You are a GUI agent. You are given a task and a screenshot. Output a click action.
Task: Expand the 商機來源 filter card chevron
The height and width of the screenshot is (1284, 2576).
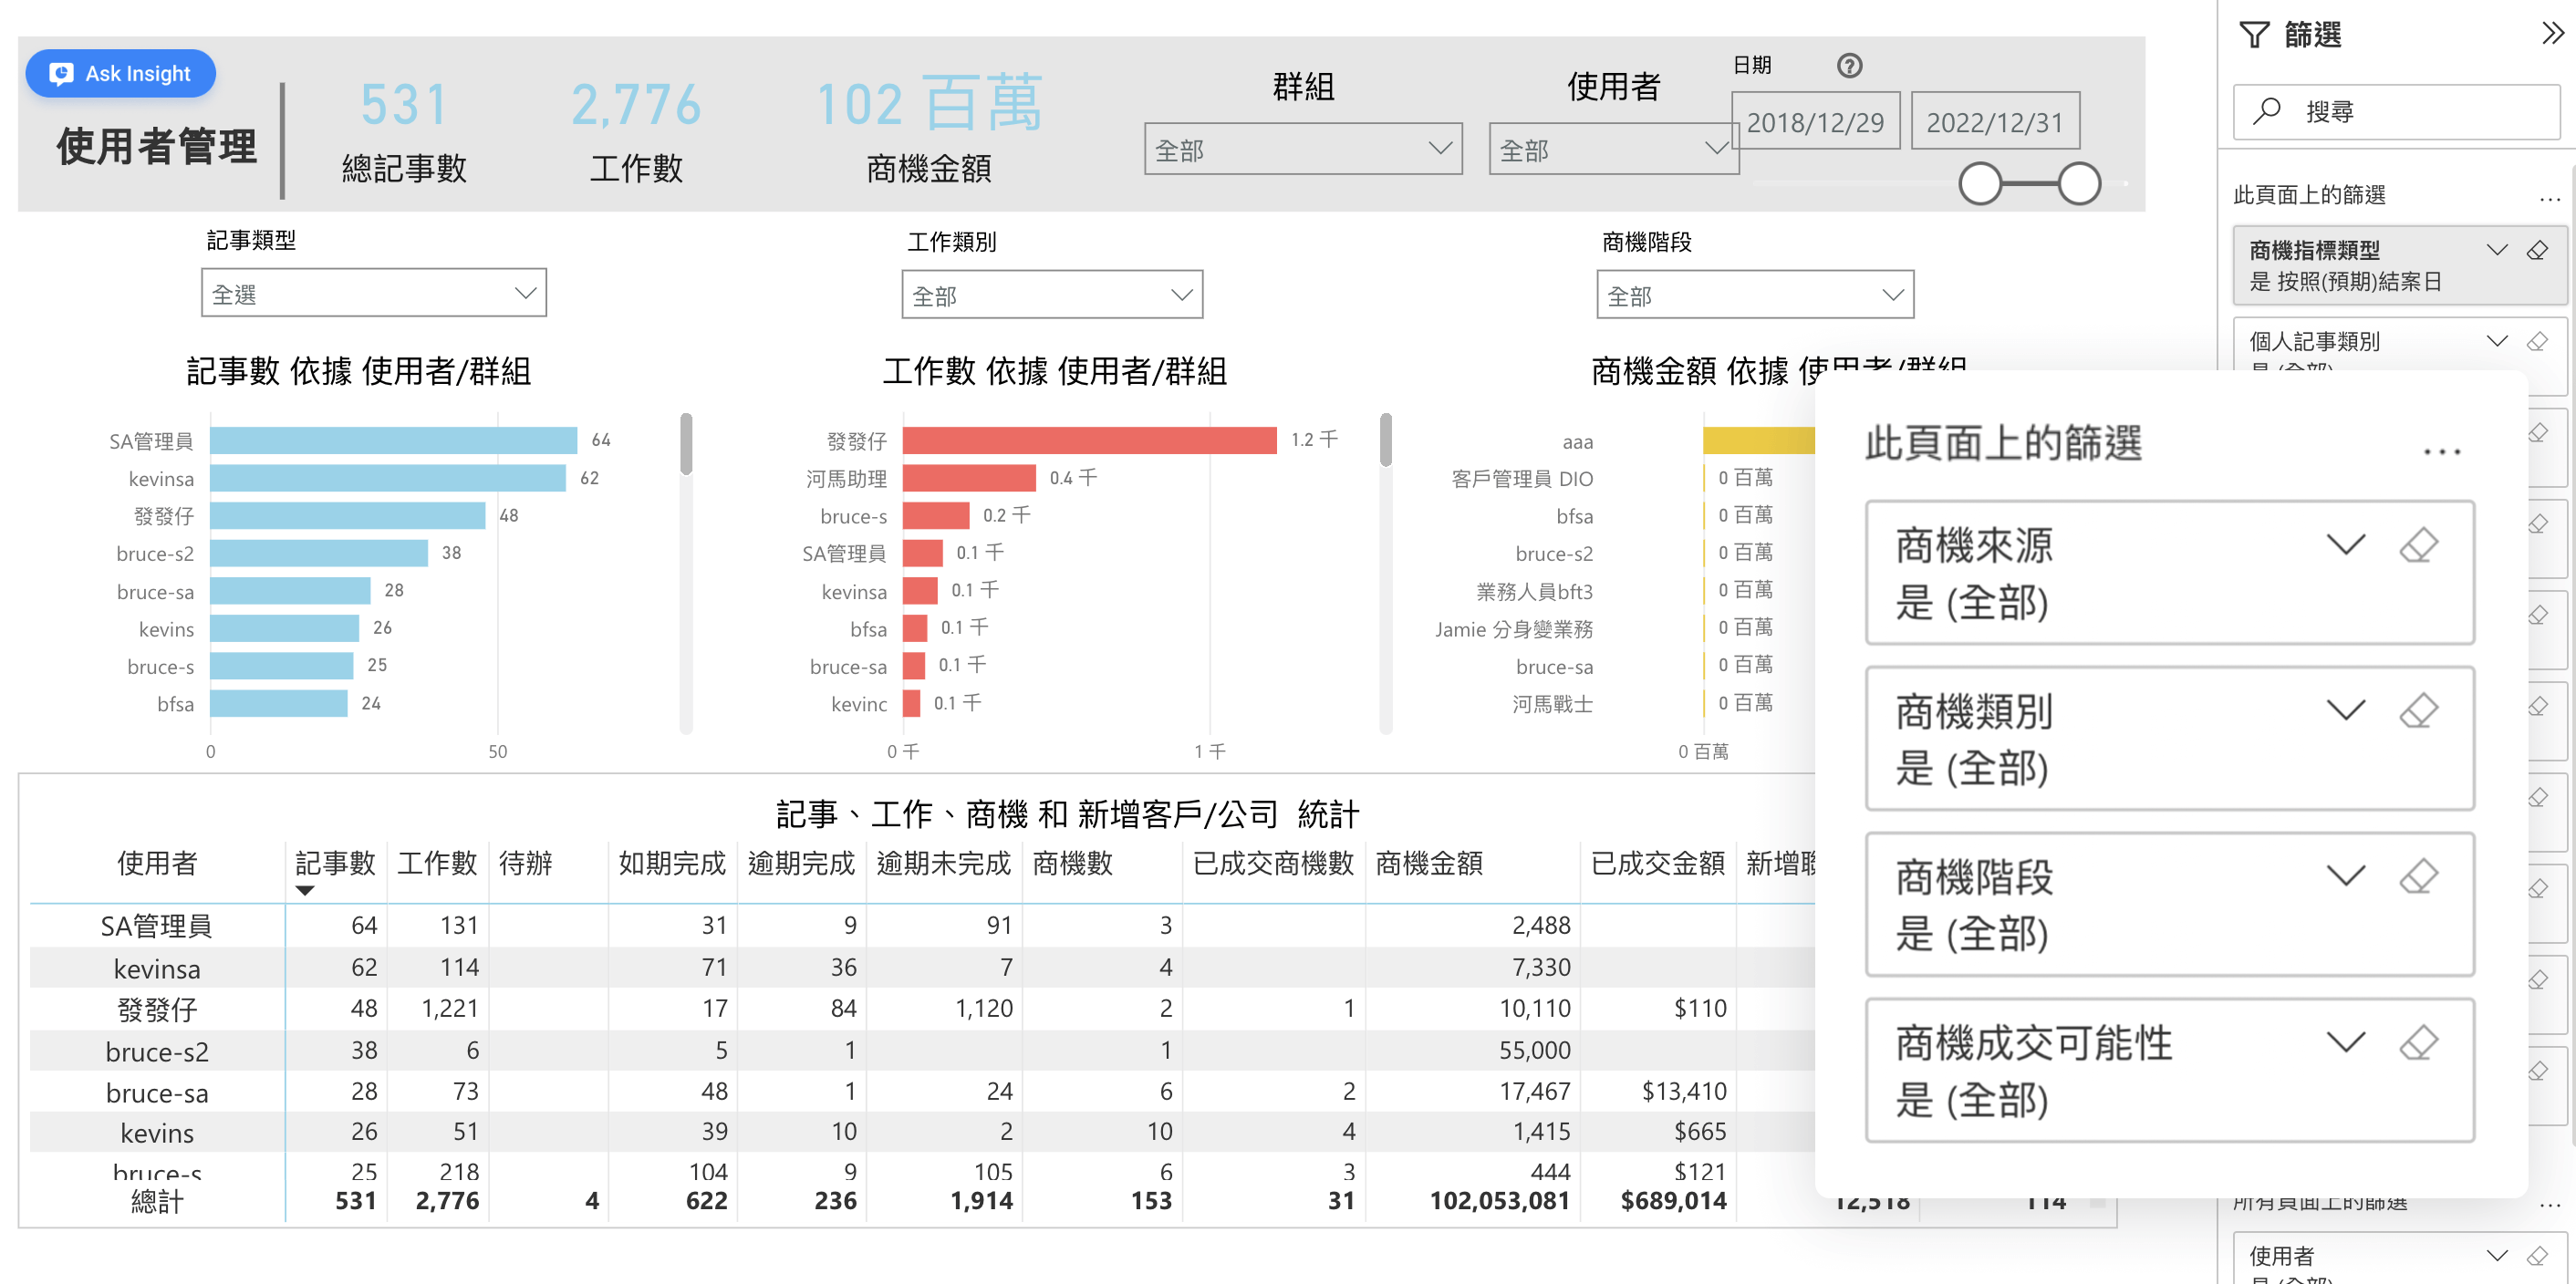click(x=2345, y=545)
